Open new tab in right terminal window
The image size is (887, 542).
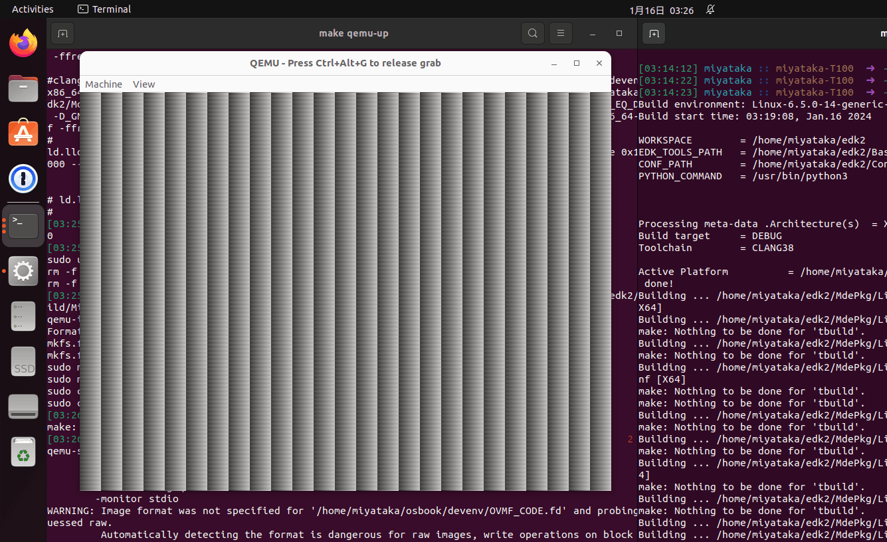pyautogui.click(x=654, y=33)
